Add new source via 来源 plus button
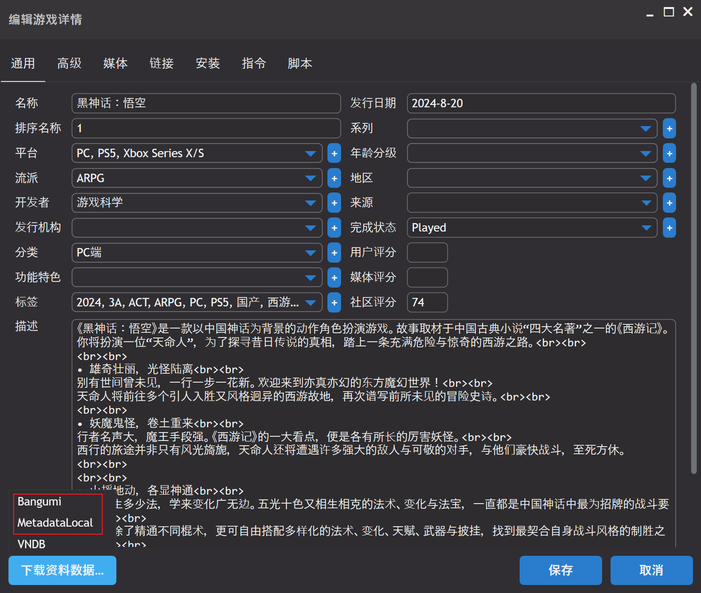Image resolution: width=701 pixels, height=593 pixels. point(669,203)
